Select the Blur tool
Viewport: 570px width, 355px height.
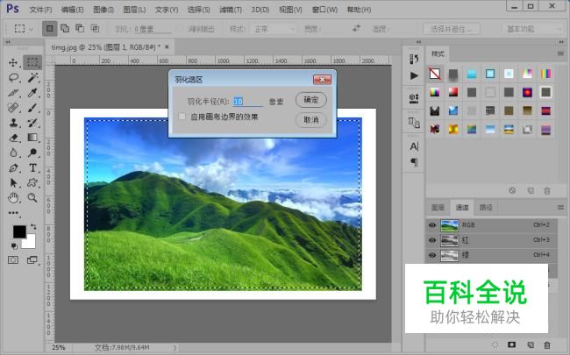[x=13, y=153]
